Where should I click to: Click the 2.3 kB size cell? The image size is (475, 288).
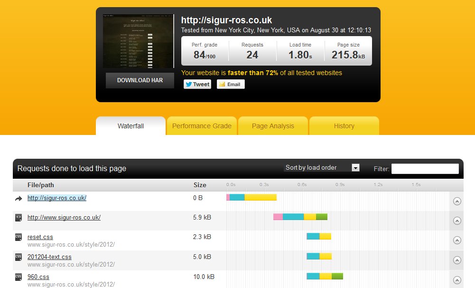pos(202,237)
